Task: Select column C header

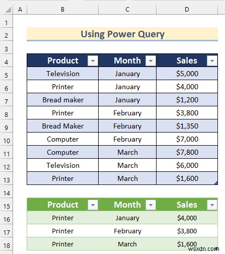Action: point(127,10)
